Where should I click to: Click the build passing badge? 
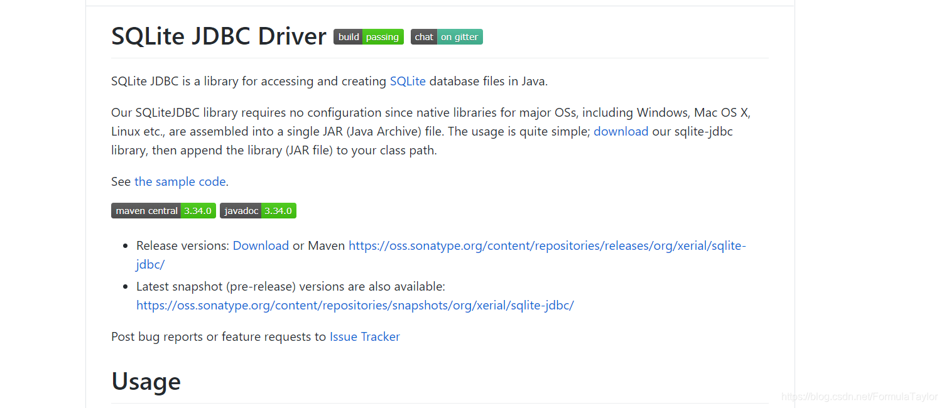[x=369, y=37]
